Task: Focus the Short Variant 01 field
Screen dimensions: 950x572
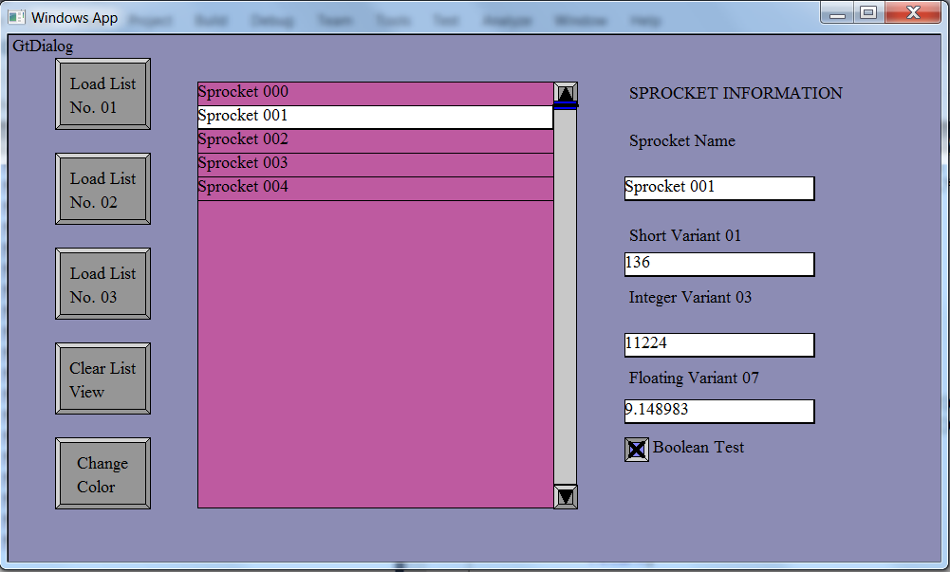Action: [718, 264]
